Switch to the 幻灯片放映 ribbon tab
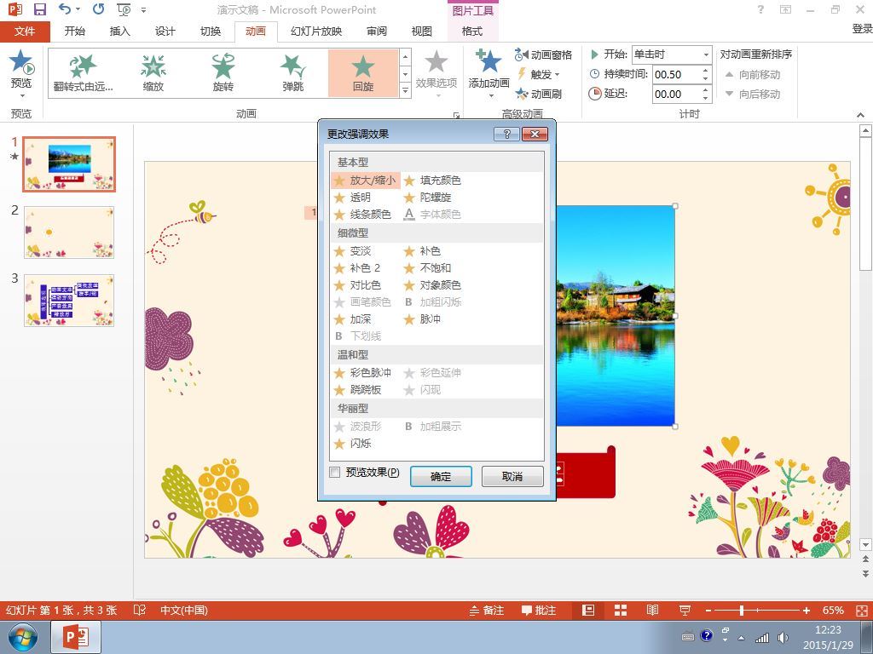 pos(316,32)
